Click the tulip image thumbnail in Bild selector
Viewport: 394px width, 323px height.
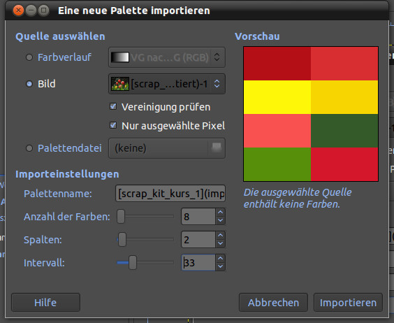[x=120, y=84]
